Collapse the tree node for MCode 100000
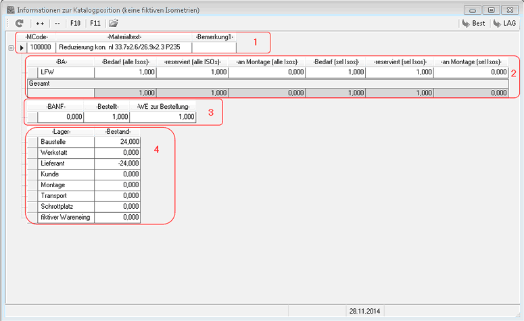 click(x=10, y=48)
